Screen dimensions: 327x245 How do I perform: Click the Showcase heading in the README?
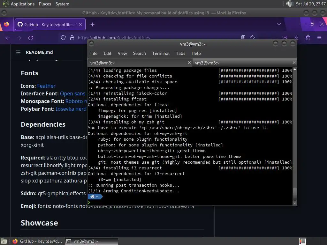[x=39, y=223]
